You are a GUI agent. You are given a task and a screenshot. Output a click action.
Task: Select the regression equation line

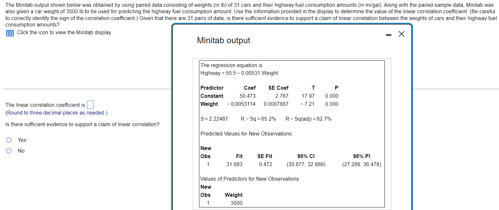pyautogui.click(x=239, y=73)
